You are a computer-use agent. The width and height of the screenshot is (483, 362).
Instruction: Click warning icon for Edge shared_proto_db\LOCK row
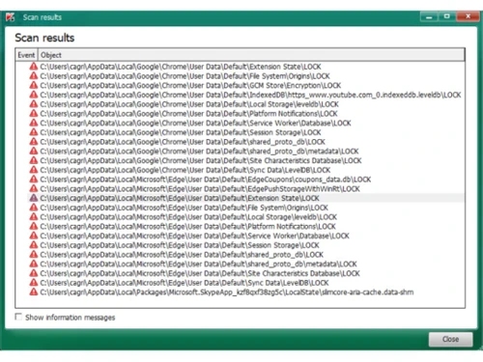point(34,254)
